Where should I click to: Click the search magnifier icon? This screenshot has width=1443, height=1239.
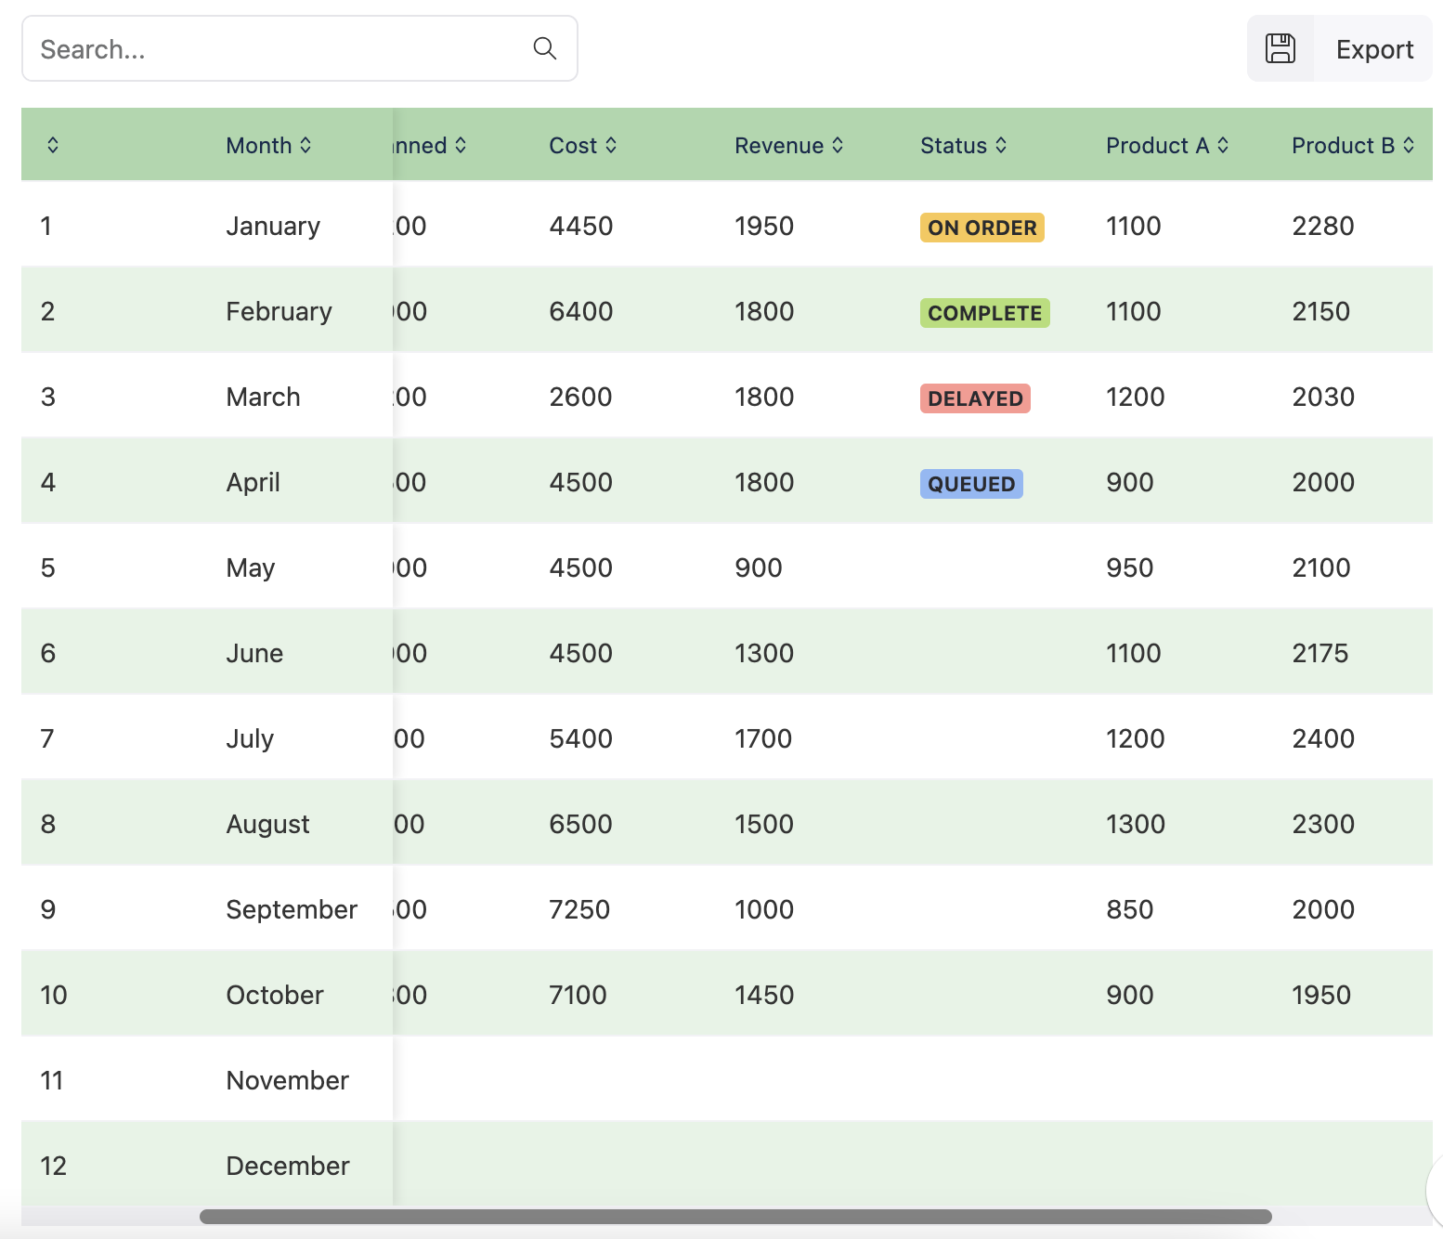point(545,48)
